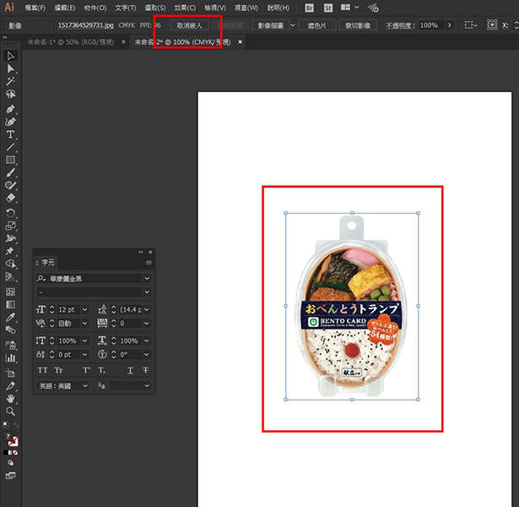Expand the opacity 100% arrow

(449, 25)
